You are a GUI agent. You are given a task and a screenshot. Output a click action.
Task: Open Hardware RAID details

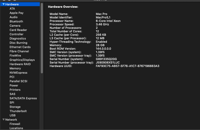click(20, 64)
